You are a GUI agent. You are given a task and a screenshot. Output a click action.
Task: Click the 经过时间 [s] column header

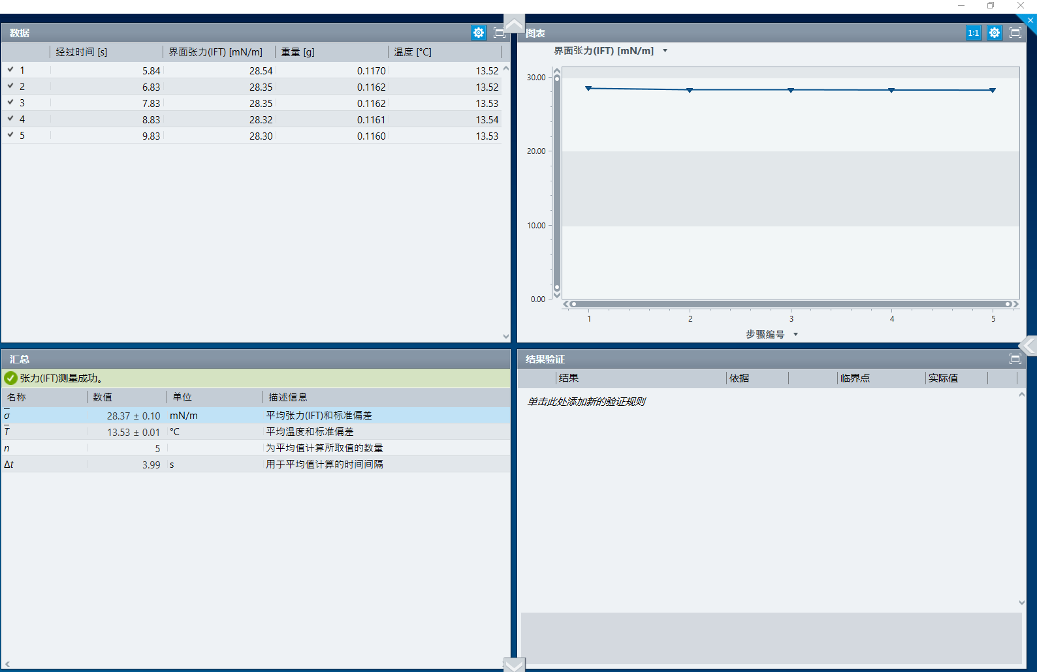pos(82,52)
